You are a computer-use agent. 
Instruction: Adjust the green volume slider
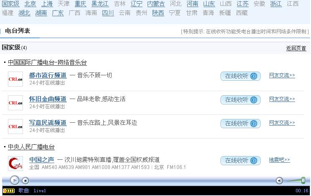tap(303, 181)
